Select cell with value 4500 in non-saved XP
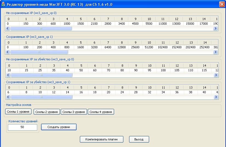The height and width of the screenshot is (147, 226). tap(135, 24)
